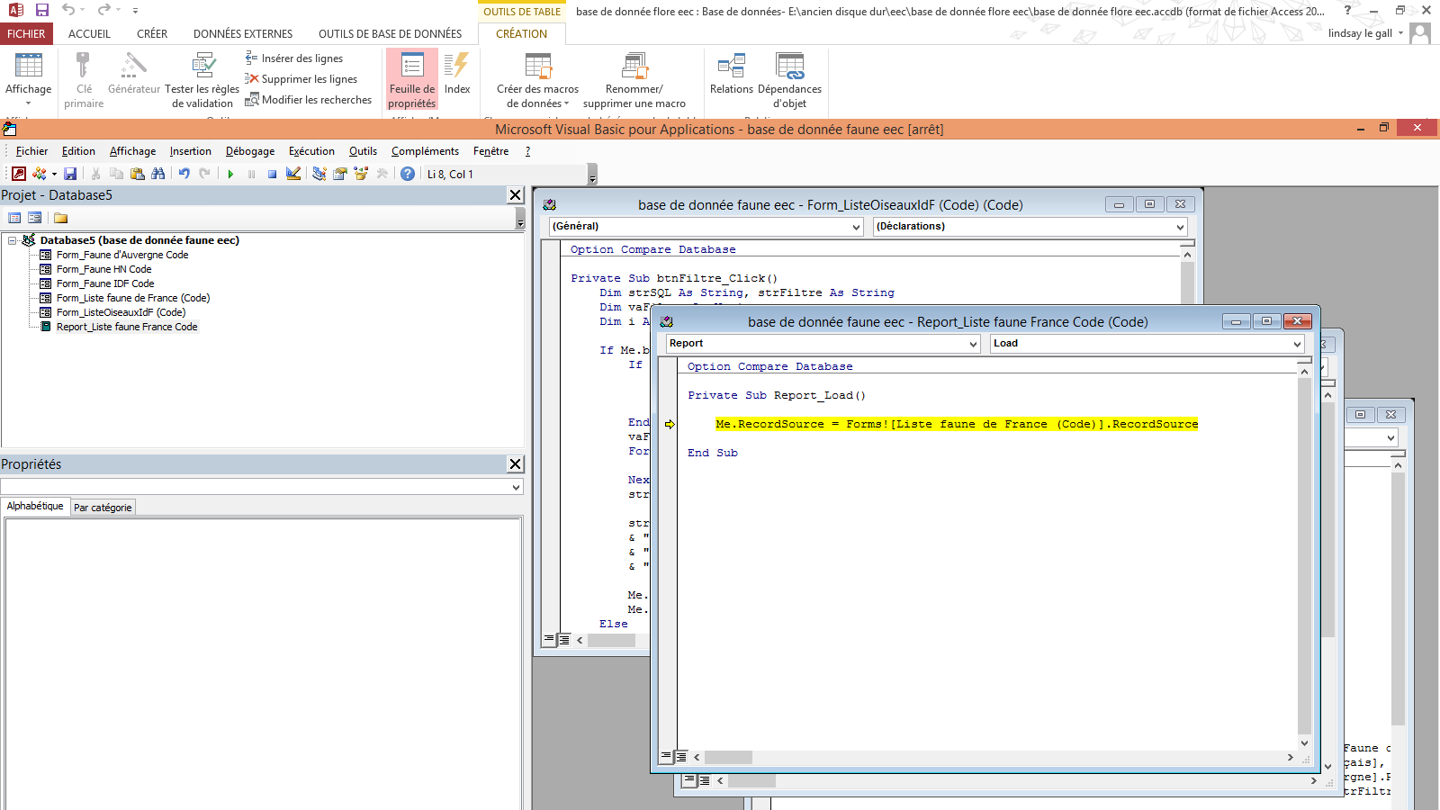
Task: Save the VBA project with the floppy icon
Action: 70,174
